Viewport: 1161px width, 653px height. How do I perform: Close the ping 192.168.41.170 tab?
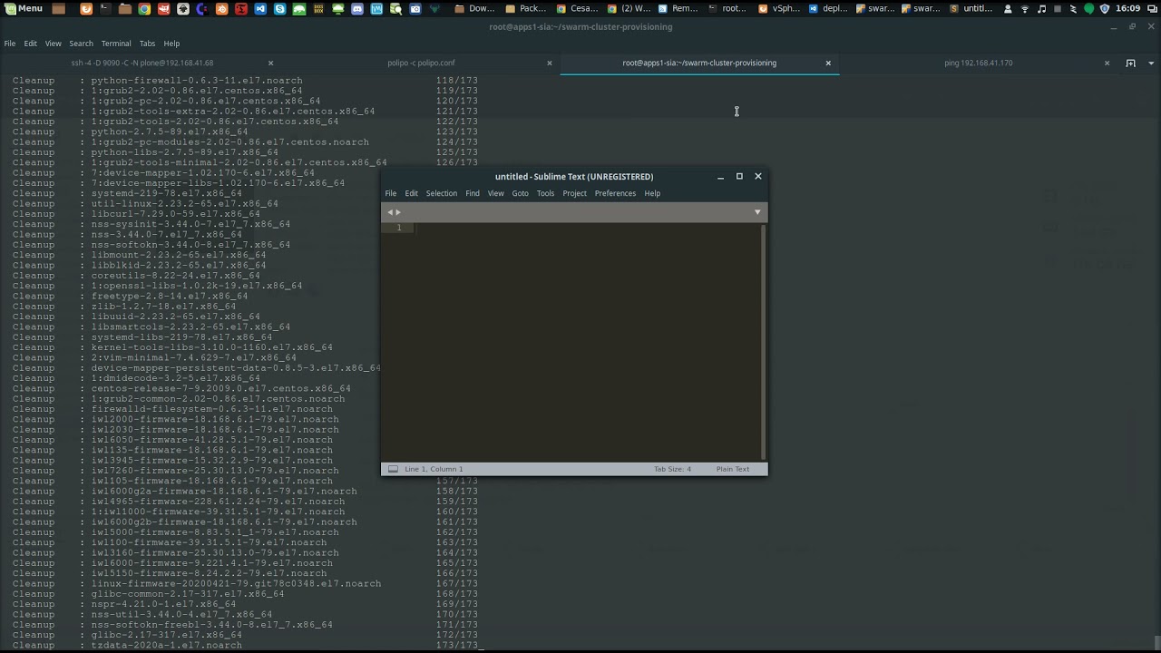tap(1107, 63)
